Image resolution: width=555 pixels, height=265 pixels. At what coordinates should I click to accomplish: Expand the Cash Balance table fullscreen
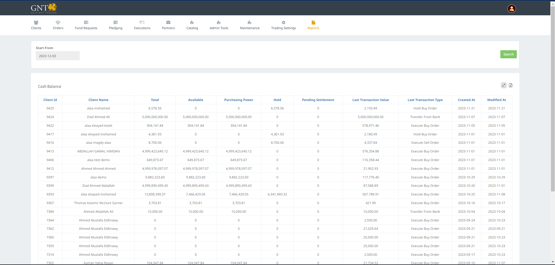pyautogui.click(x=504, y=85)
